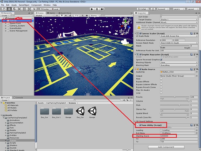Switch to the Game tab
This screenshot has width=201, height=151.
coord(51,13)
